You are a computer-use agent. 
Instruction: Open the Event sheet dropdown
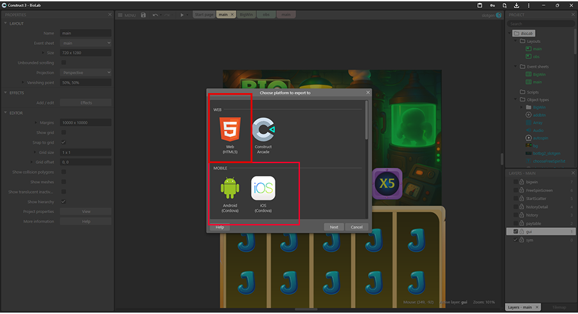click(x=85, y=43)
